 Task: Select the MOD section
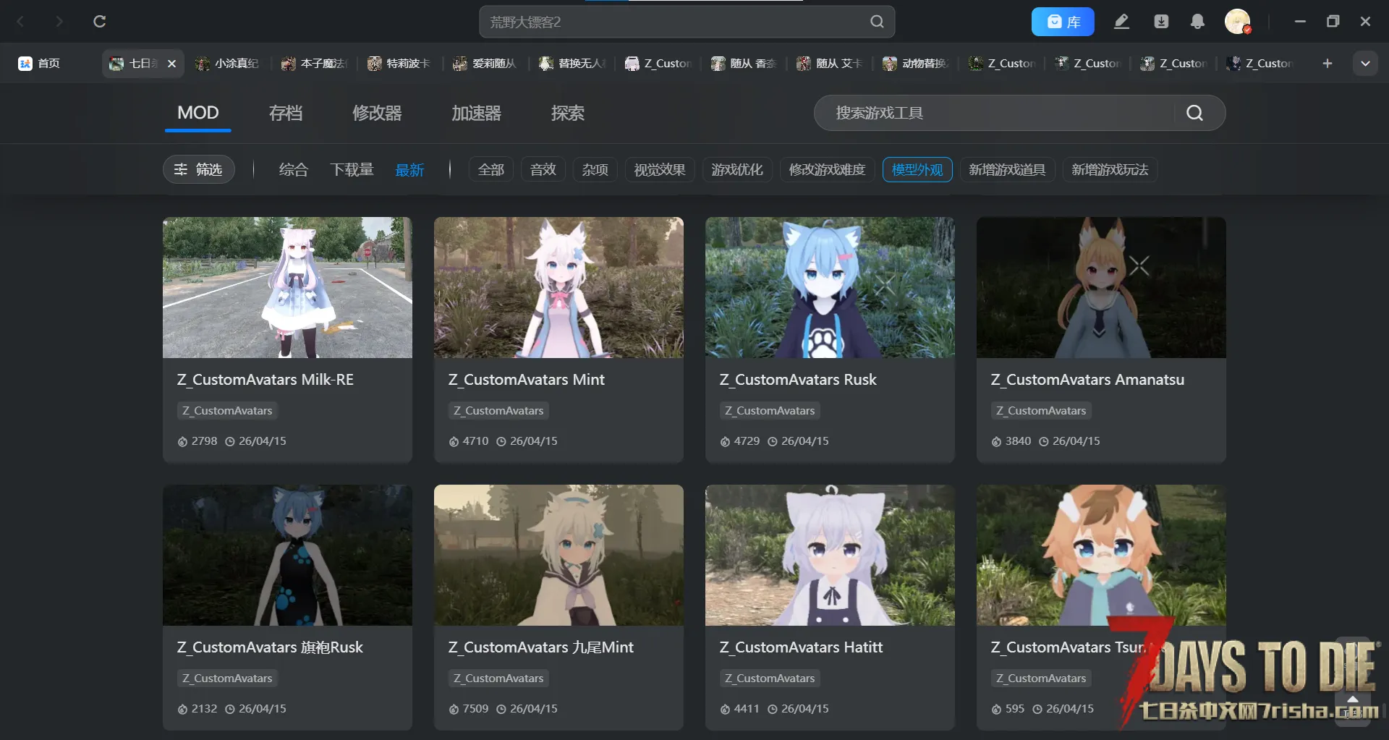(x=197, y=113)
